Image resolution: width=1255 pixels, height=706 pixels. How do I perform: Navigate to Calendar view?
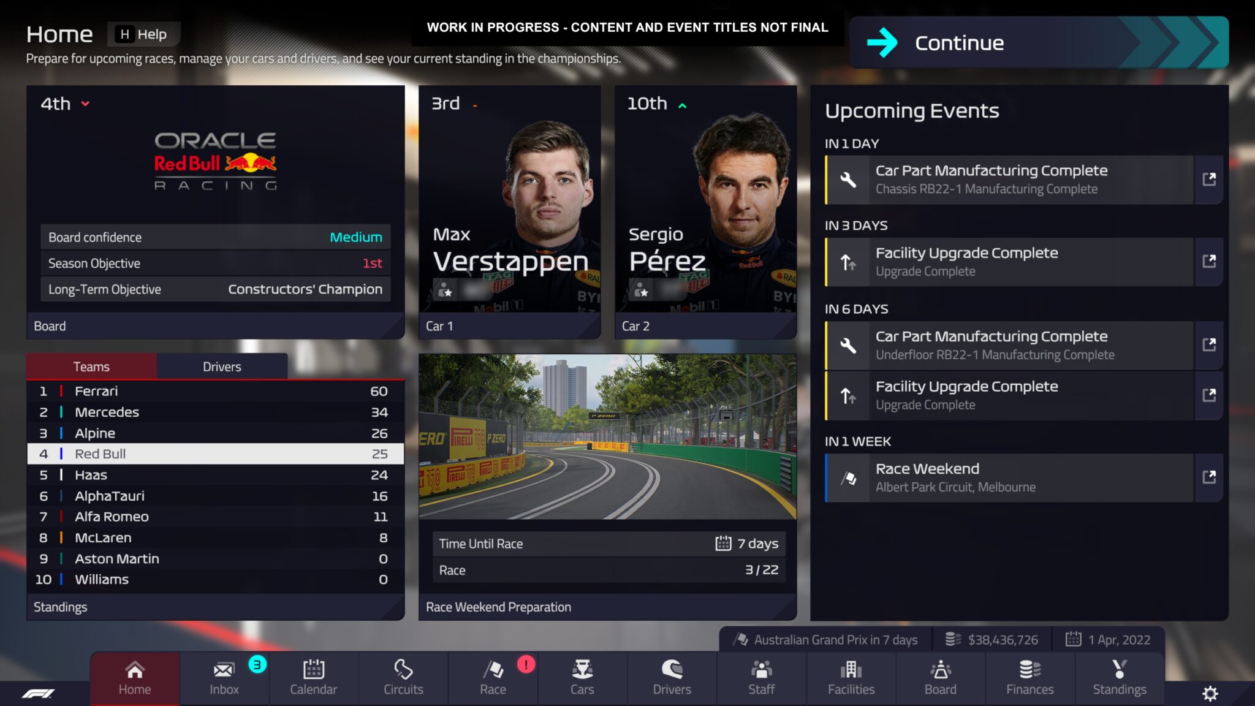(x=313, y=677)
